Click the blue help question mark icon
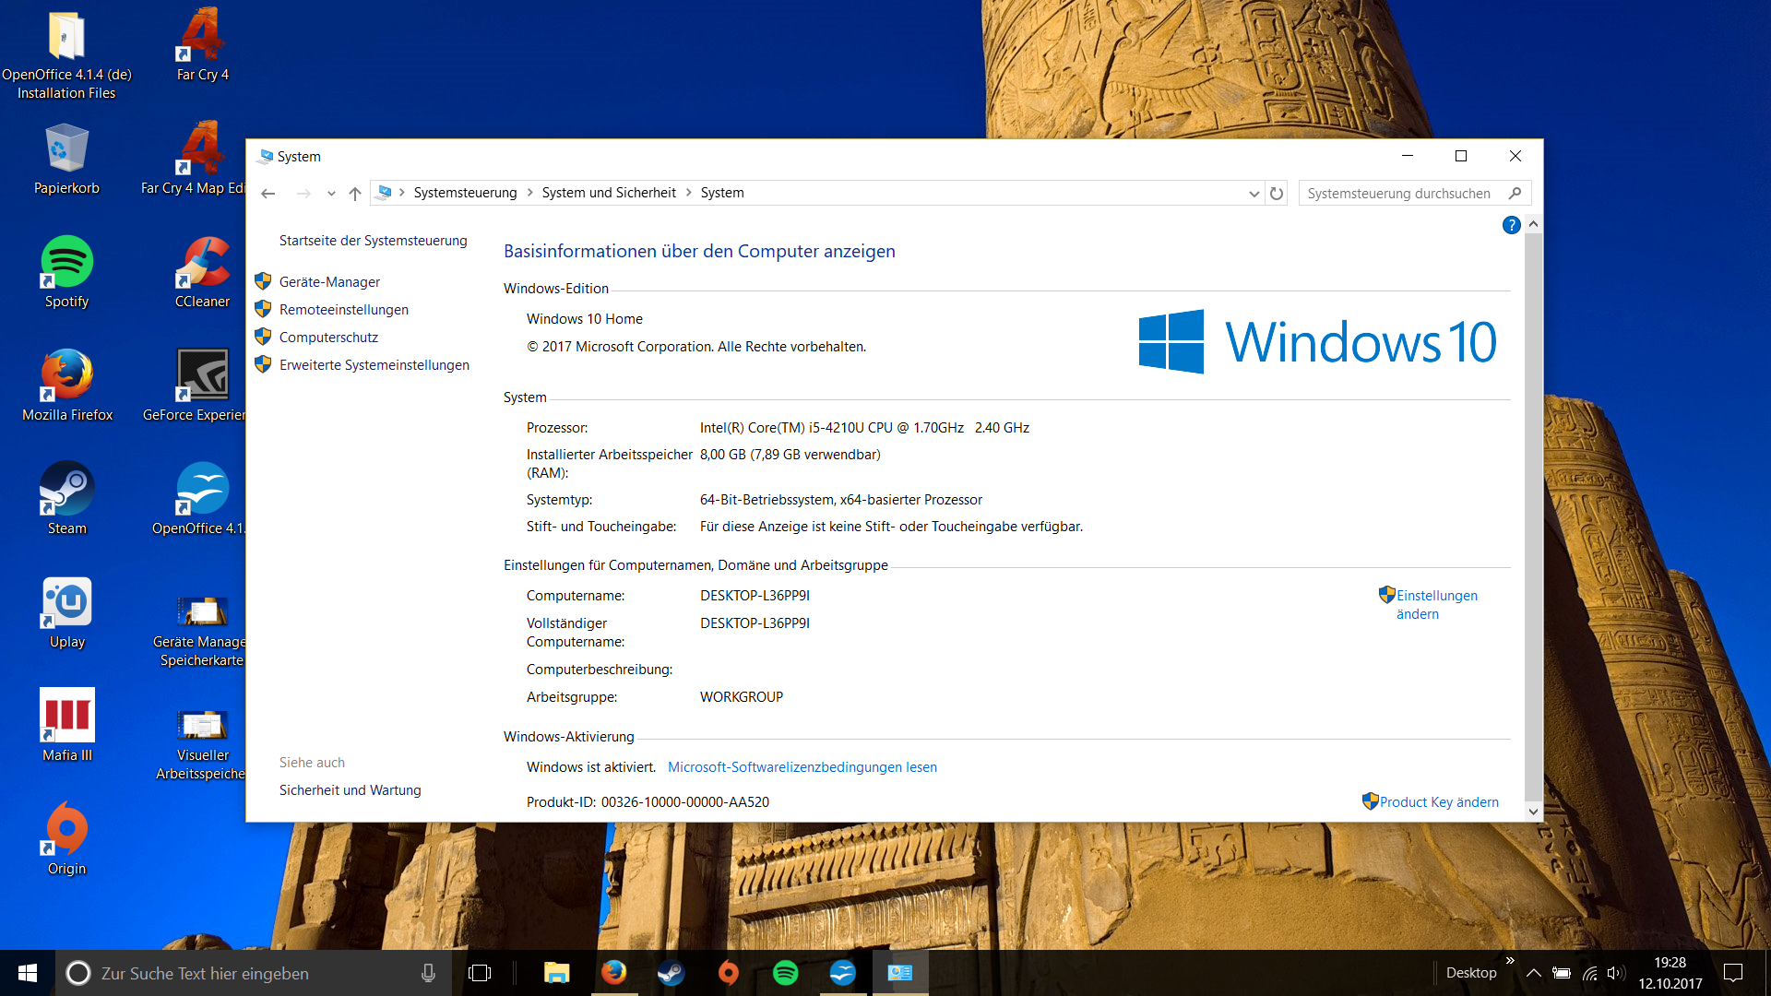Image resolution: width=1771 pixels, height=996 pixels. (1511, 225)
